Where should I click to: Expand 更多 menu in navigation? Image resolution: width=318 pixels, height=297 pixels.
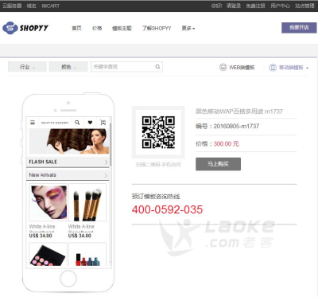tap(188, 28)
